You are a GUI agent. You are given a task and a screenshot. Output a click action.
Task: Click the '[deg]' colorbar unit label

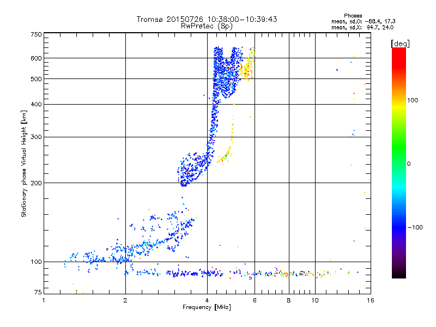click(400, 44)
